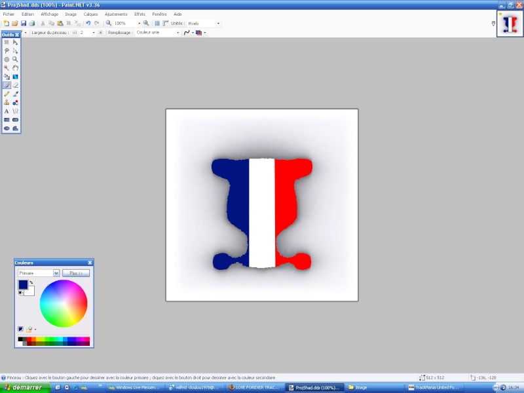Open the Unités Pixels dropdown

(218, 24)
